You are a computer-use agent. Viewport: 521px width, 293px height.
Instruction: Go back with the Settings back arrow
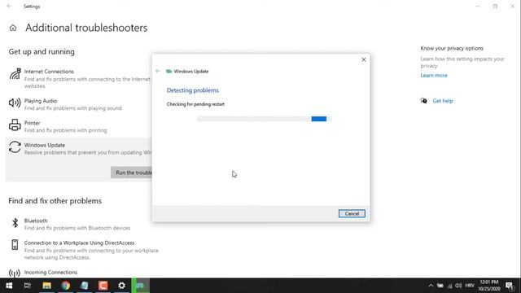click(9, 6)
